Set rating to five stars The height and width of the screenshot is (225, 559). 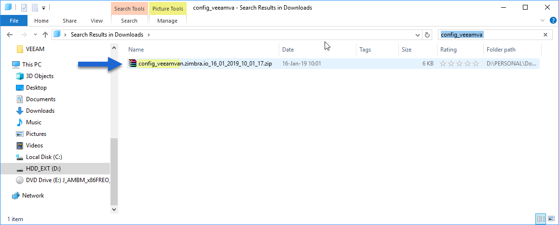tap(476, 64)
